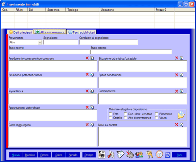Check the Planimetria checkbox
This screenshot has height=162, width=196.
[157, 114]
